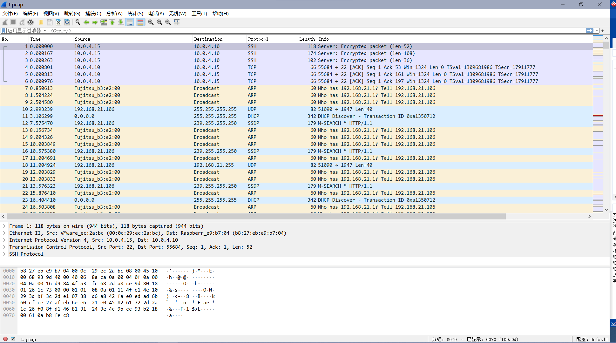
Task: Select packet 18 UDP to 192.168.21.255
Action: pos(296,165)
